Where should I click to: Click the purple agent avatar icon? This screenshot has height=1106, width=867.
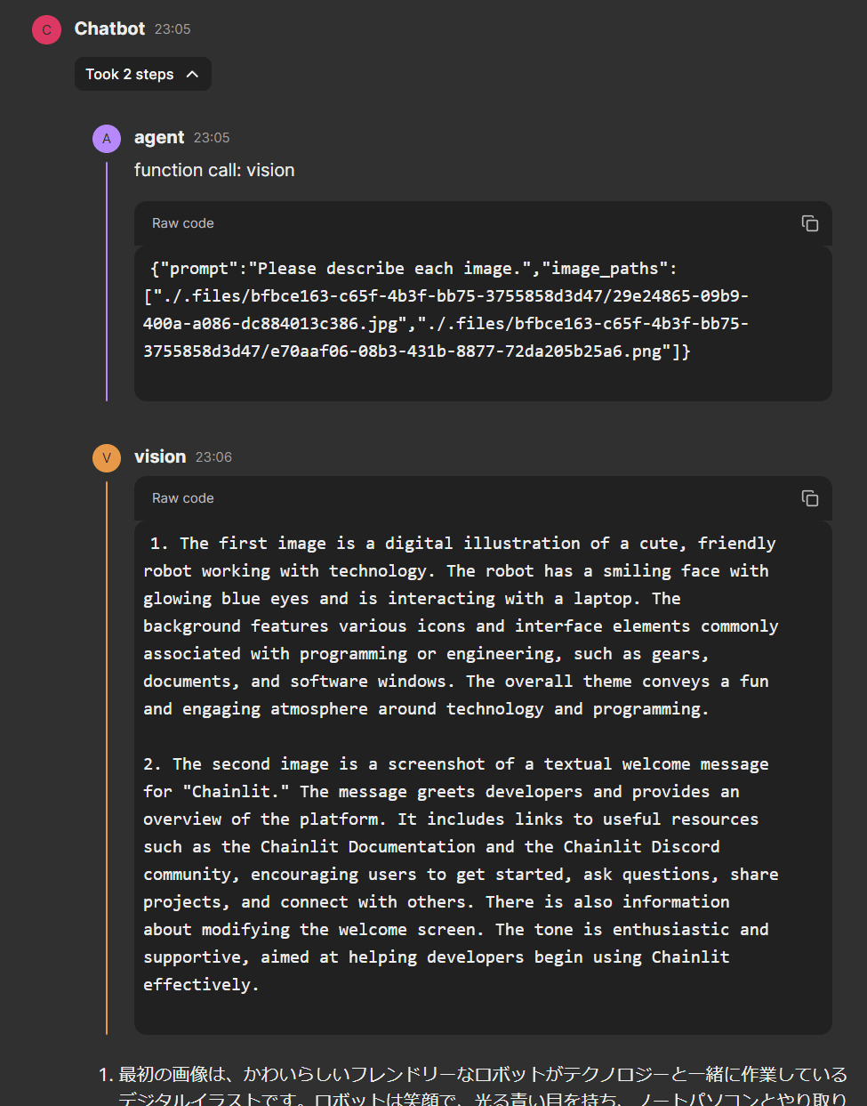(107, 138)
